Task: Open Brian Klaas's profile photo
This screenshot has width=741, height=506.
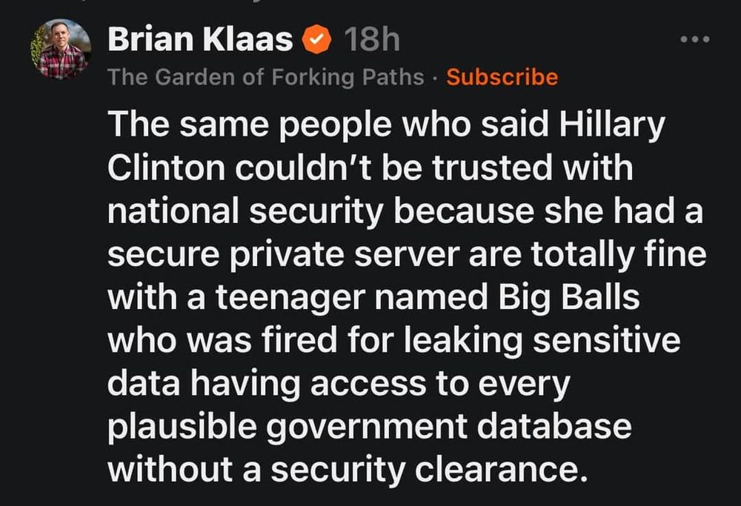Action: (61, 49)
